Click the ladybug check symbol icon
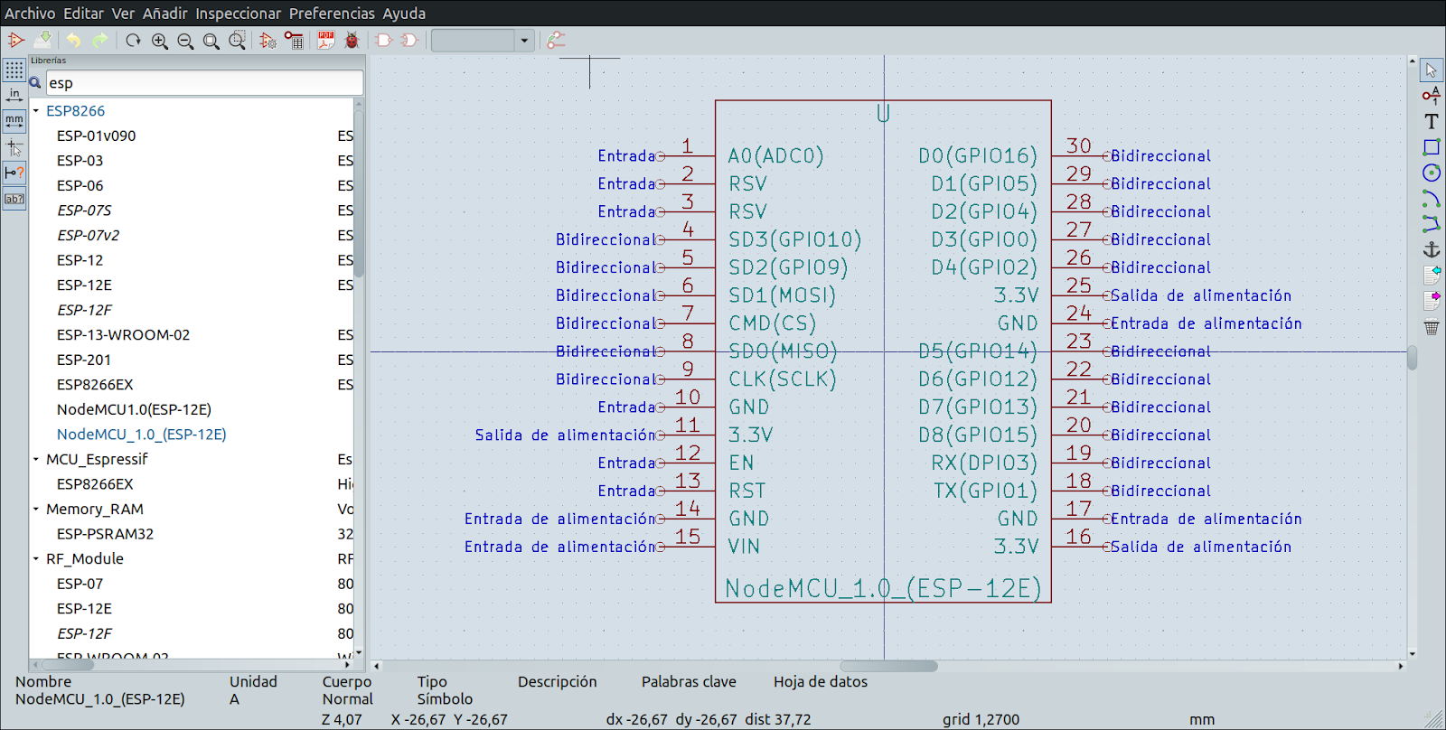 pos(352,41)
